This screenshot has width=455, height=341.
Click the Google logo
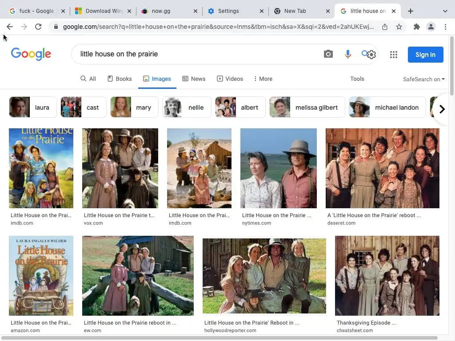click(31, 54)
